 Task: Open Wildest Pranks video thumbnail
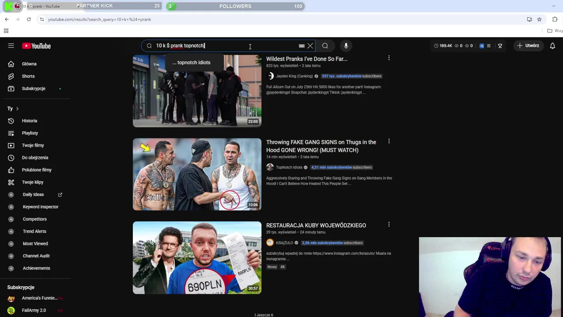click(197, 91)
